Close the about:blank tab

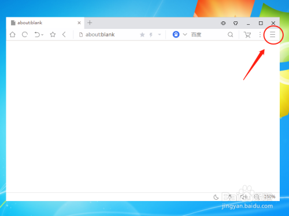(x=79, y=23)
